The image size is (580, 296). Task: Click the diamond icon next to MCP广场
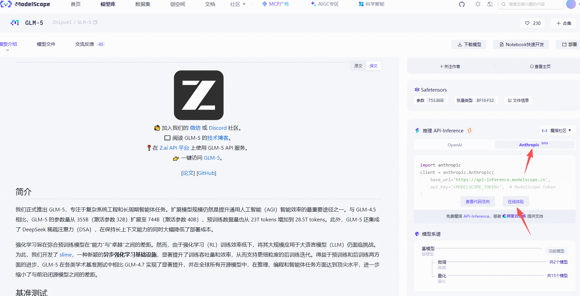(x=264, y=4)
